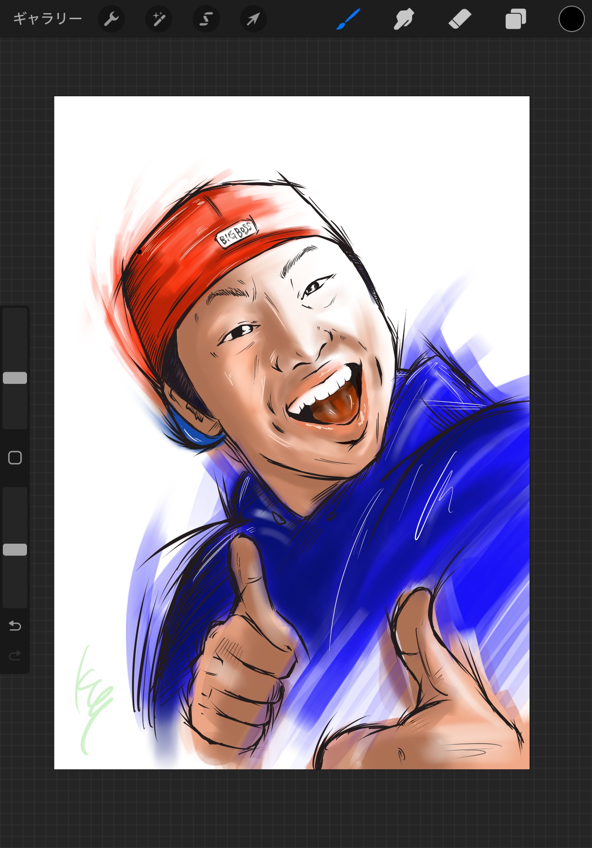Select the Smudge tool

point(404,18)
